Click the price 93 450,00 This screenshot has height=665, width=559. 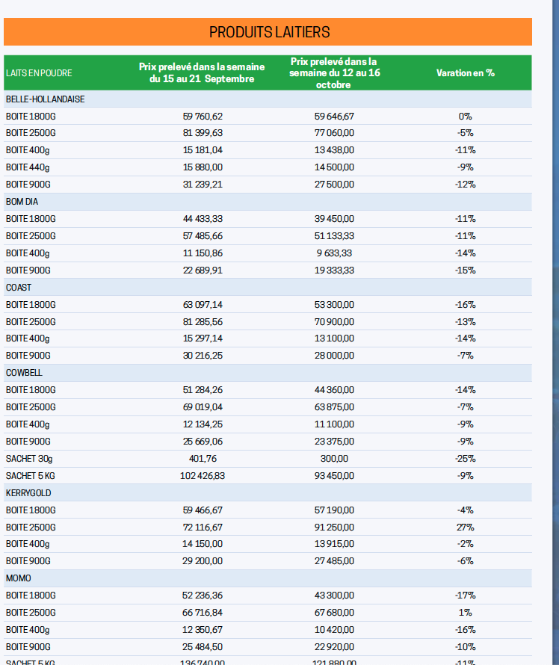tap(334, 476)
